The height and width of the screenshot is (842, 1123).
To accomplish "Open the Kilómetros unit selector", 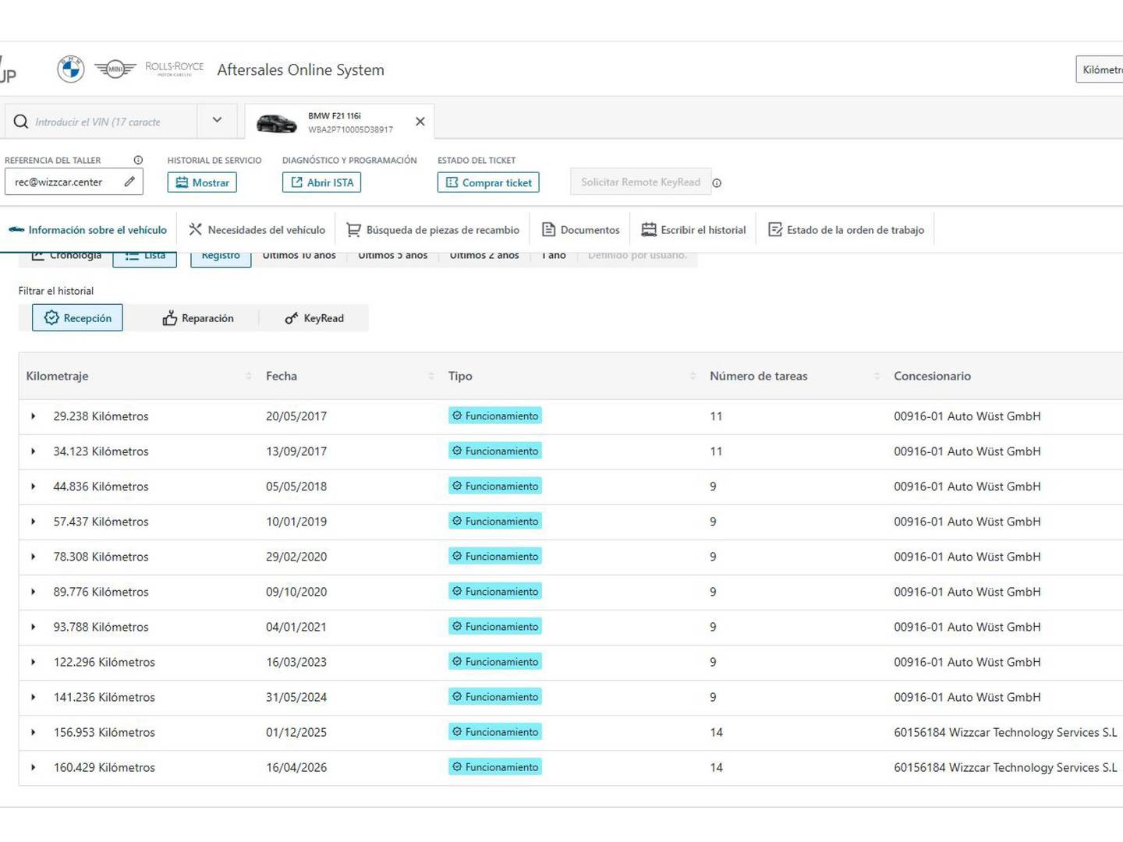I will (1100, 69).
